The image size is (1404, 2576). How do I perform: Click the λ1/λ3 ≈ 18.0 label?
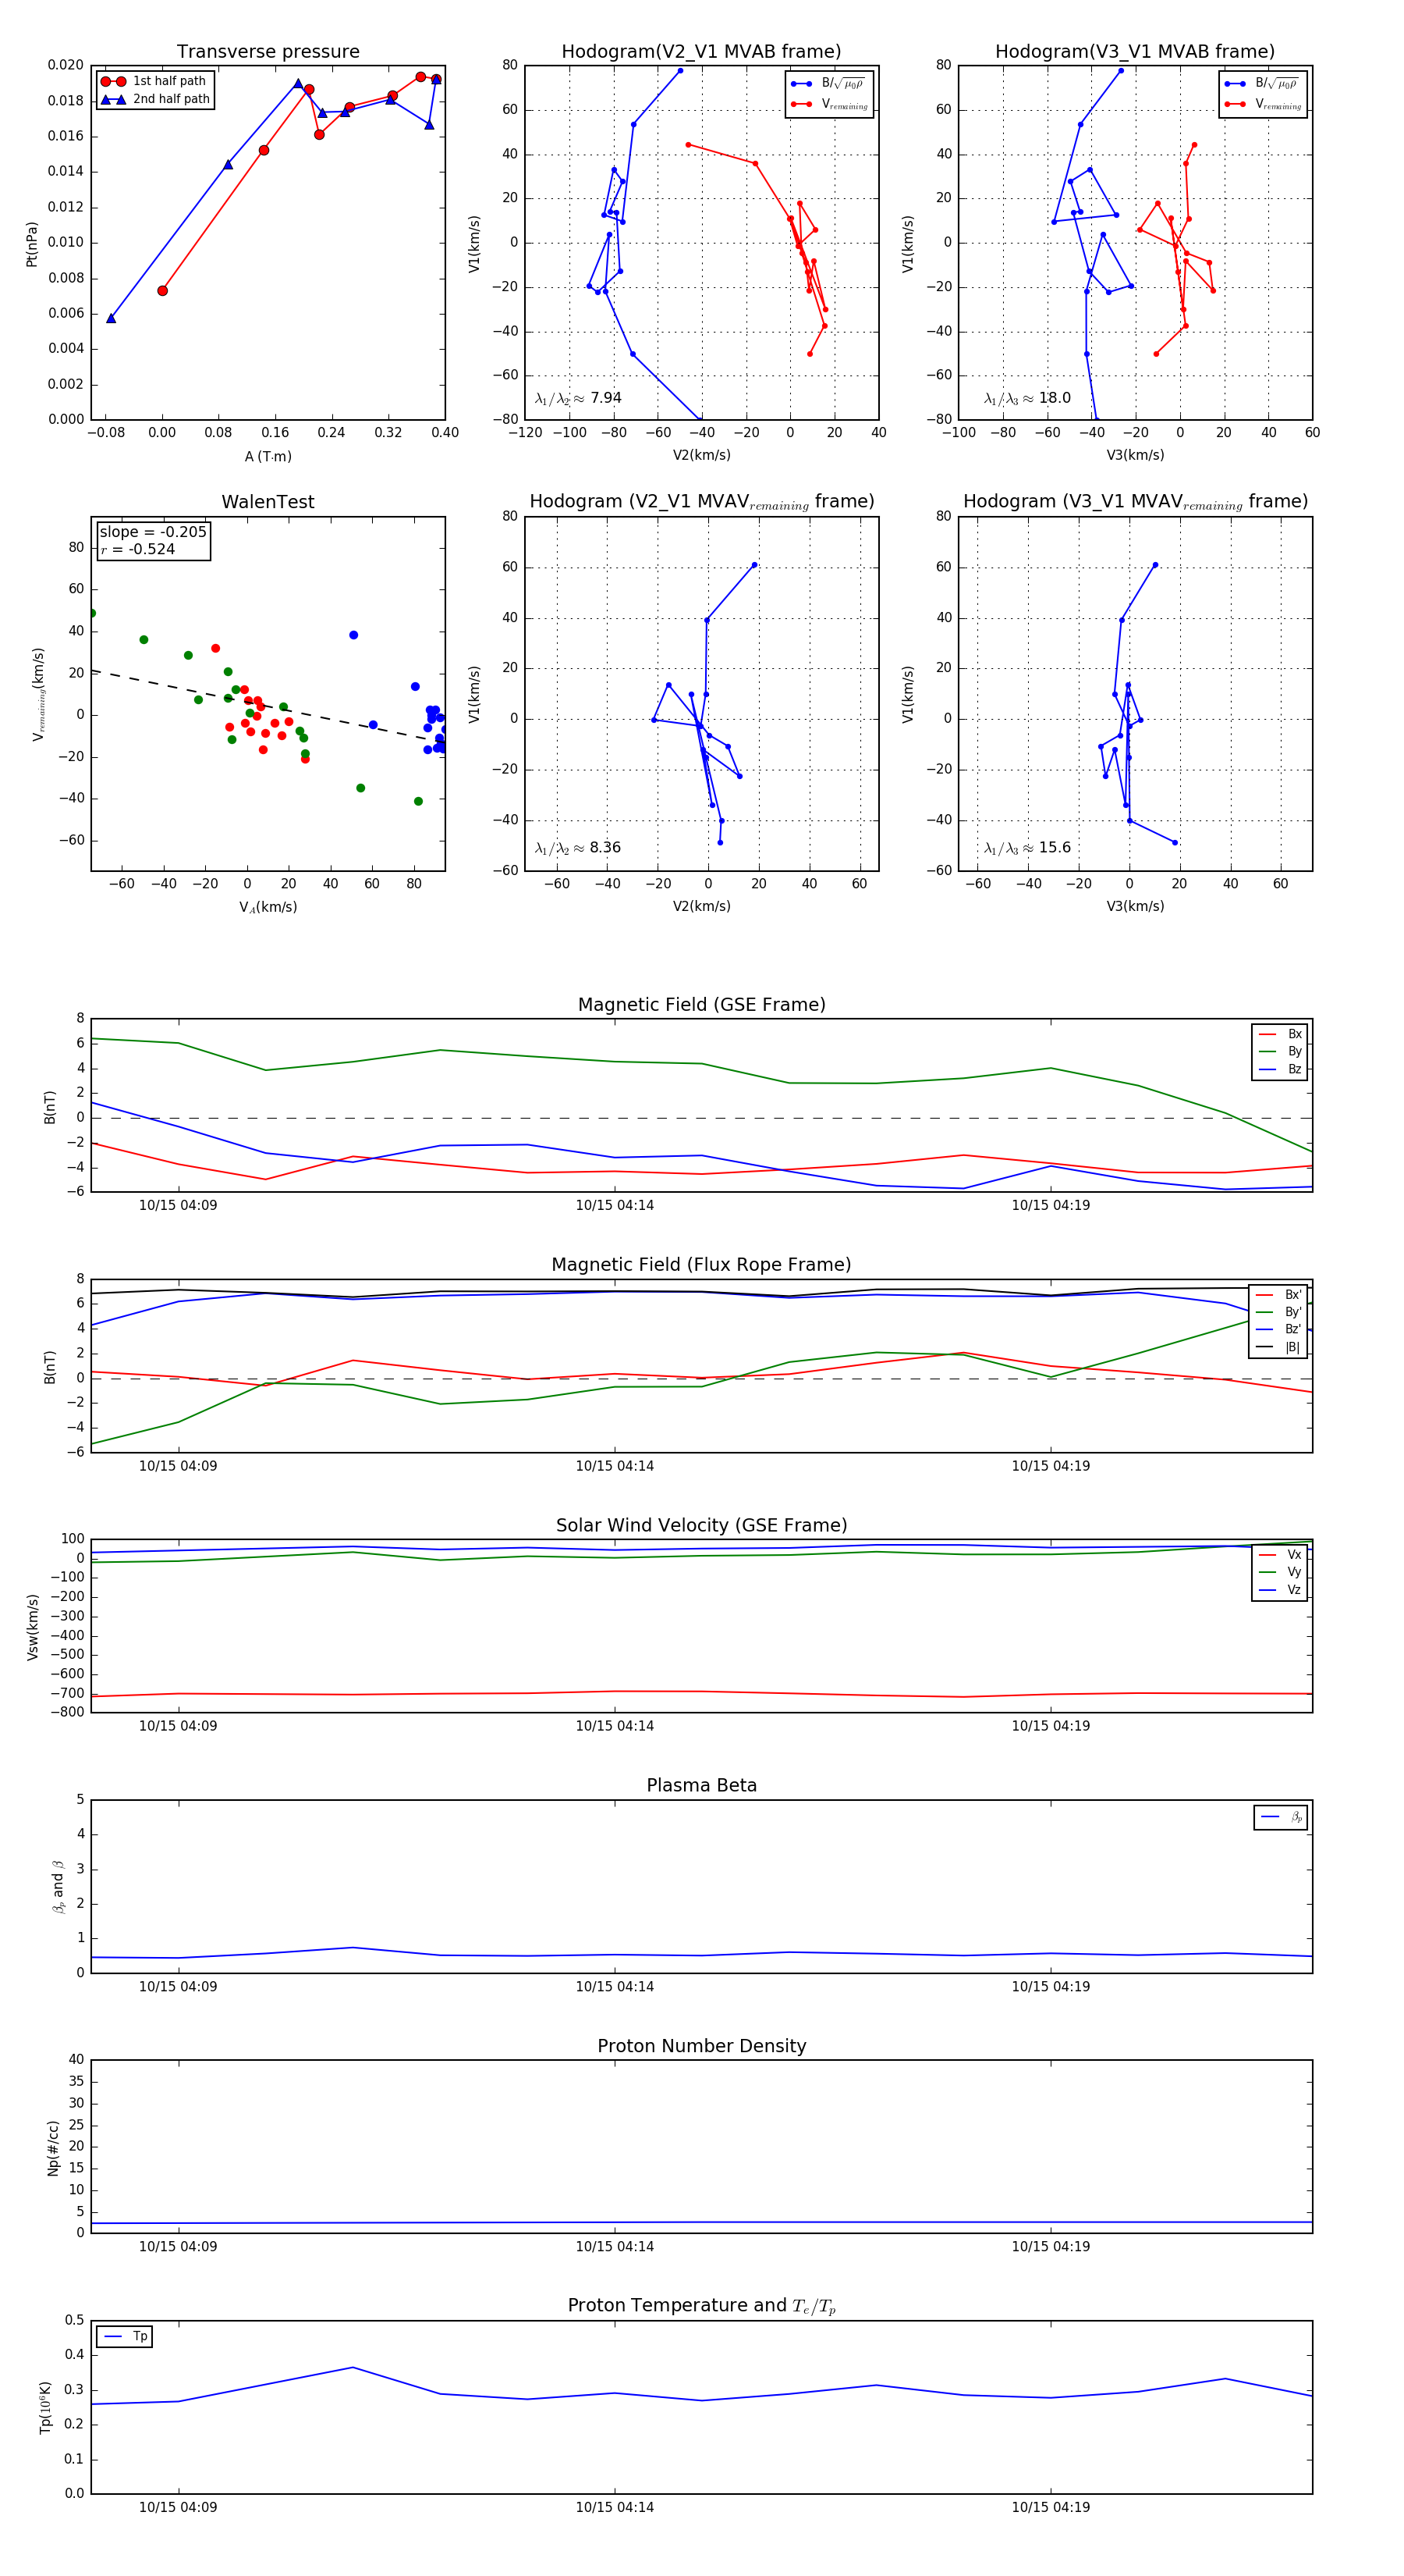tap(1027, 398)
